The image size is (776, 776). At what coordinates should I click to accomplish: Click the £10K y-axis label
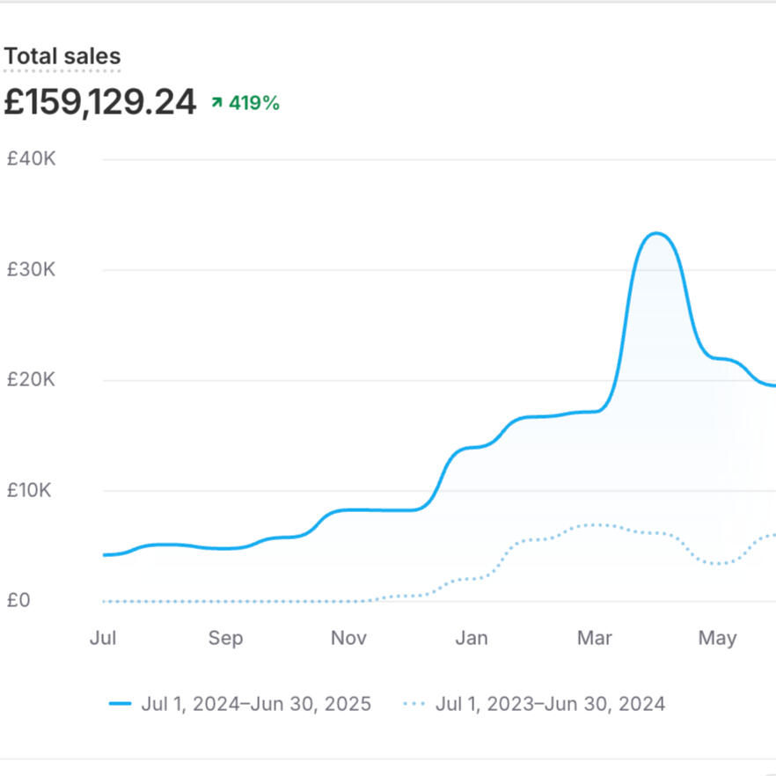pyautogui.click(x=31, y=490)
